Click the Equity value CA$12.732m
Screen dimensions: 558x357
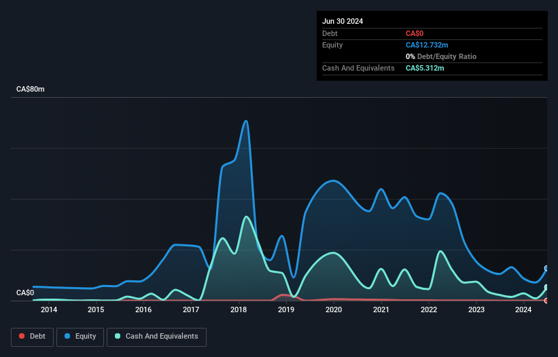427,45
